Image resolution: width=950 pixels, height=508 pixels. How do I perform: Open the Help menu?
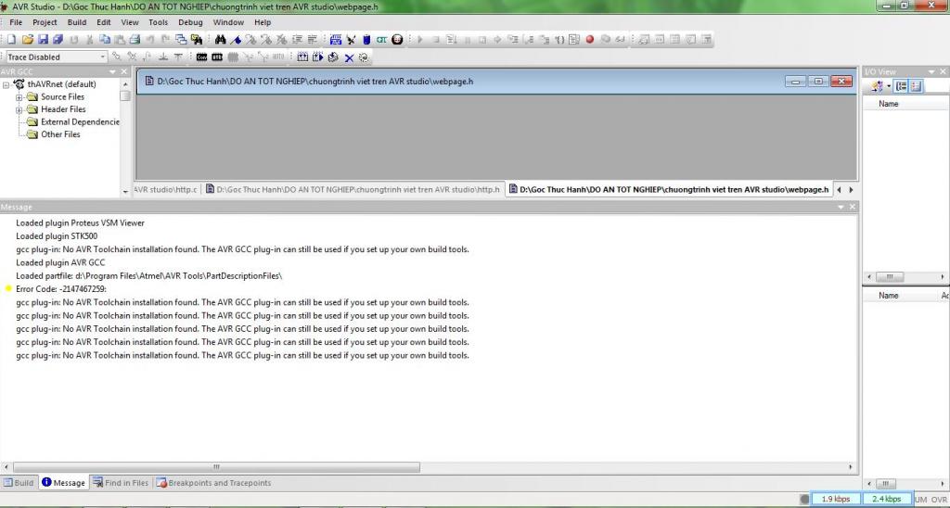pos(263,22)
